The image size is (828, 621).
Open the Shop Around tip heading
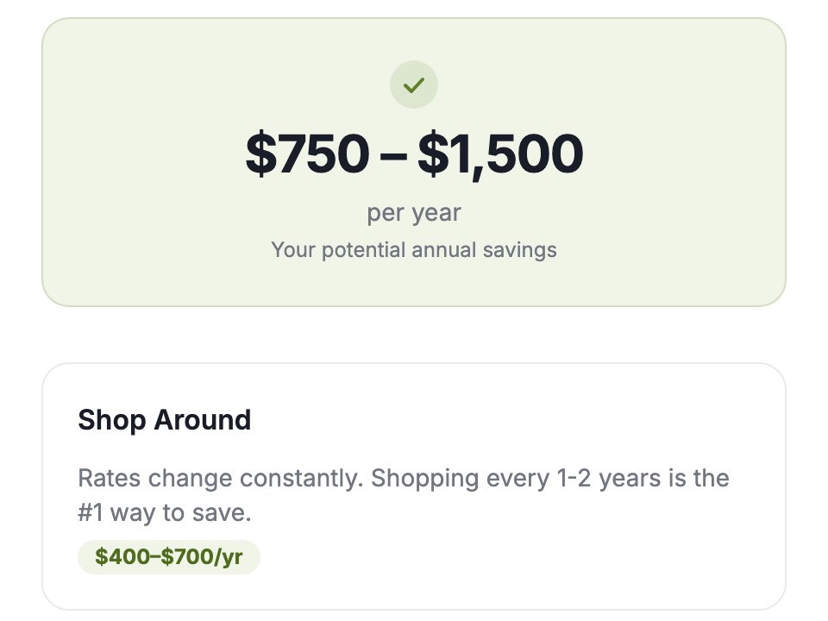pos(164,420)
